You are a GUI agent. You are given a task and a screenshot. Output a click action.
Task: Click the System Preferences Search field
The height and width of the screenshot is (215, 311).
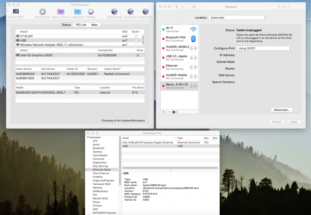[x=286, y=7]
